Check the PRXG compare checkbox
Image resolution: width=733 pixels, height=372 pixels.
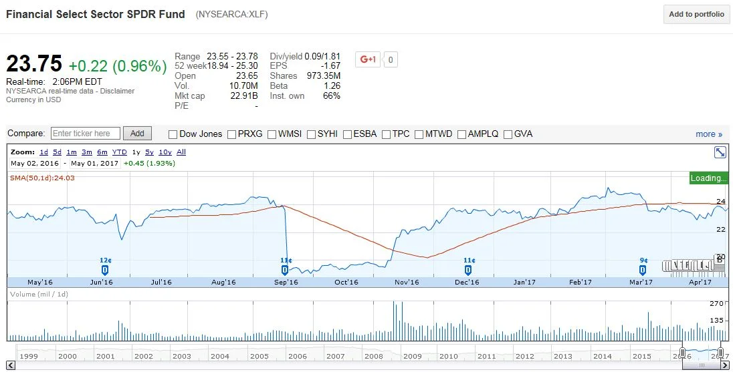(x=231, y=134)
